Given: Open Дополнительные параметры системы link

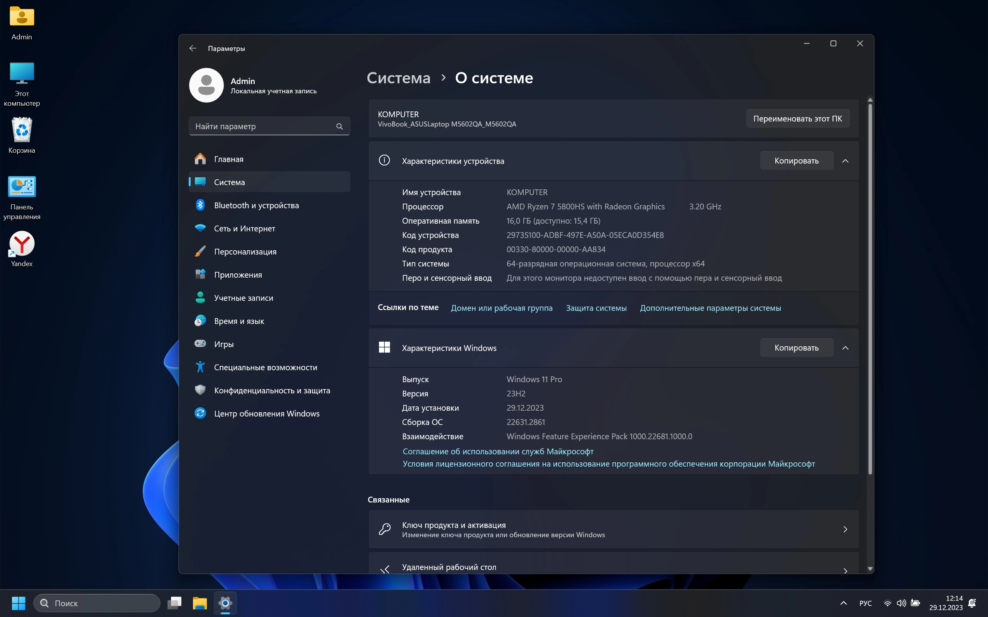Looking at the screenshot, I should 711,308.
